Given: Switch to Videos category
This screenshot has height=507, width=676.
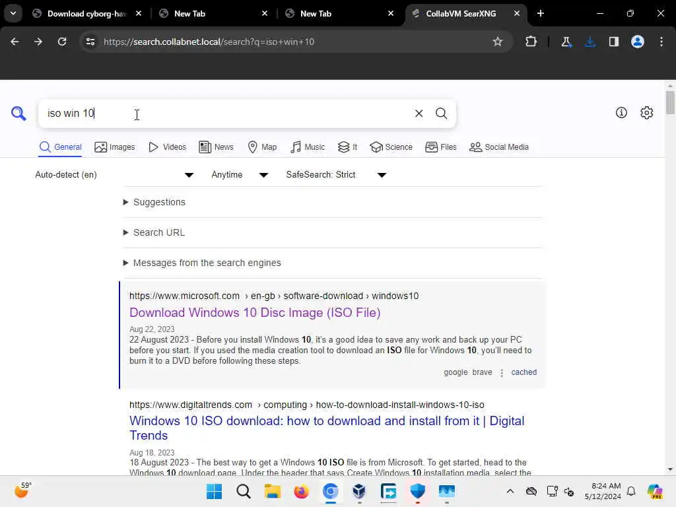Looking at the screenshot, I should click(x=167, y=147).
